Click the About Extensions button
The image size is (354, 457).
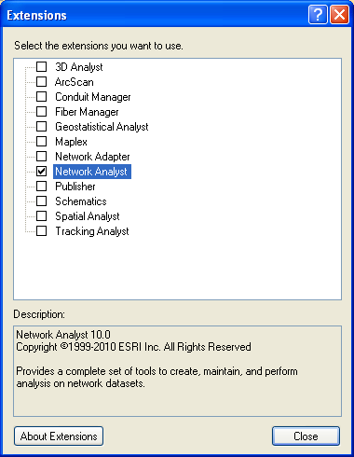pyautogui.click(x=59, y=436)
